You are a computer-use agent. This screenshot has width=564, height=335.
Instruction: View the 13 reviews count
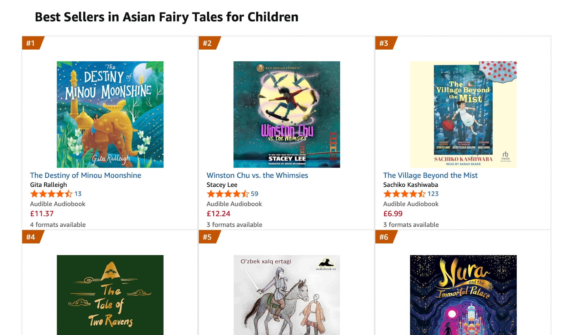coord(78,194)
